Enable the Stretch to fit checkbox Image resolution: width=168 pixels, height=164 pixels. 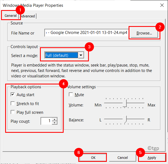13,103
